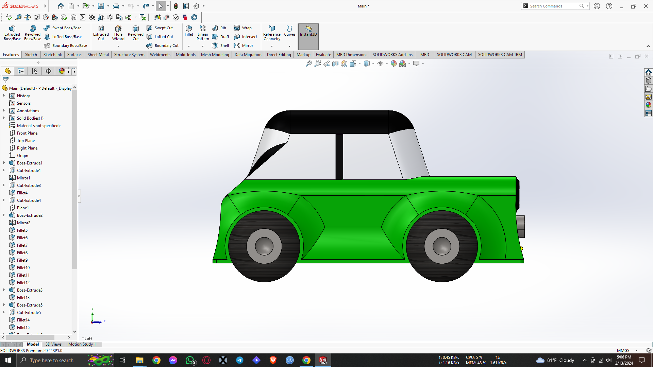Image resolution: width=653 pixels, height=367 pixels.
Task: Click the Shell feature icon
Action: coord(215,46)
